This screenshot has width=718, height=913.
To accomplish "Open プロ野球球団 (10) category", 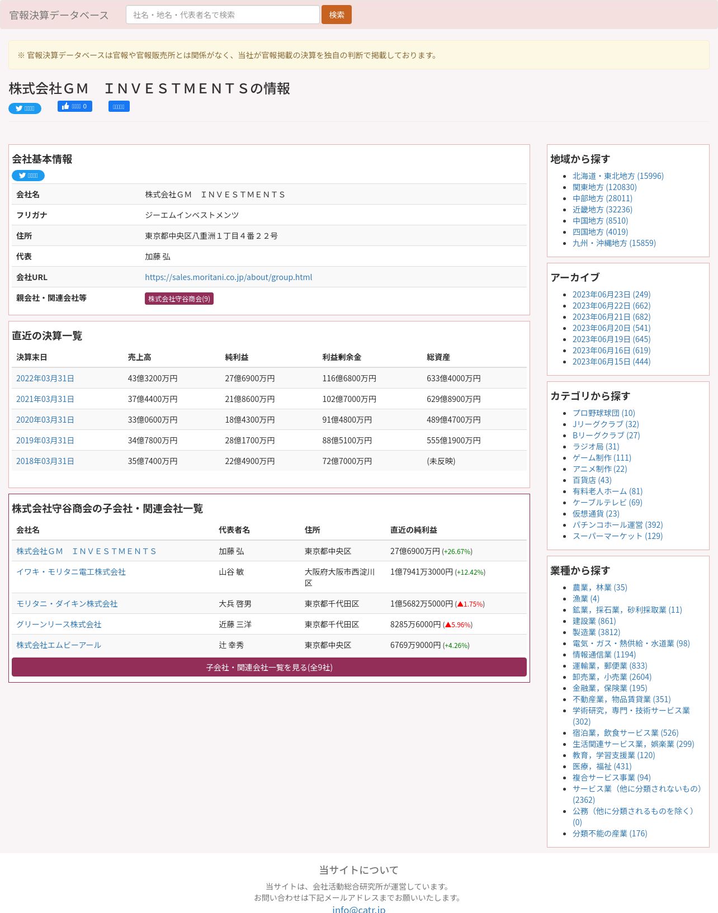I will pos(604,413).
